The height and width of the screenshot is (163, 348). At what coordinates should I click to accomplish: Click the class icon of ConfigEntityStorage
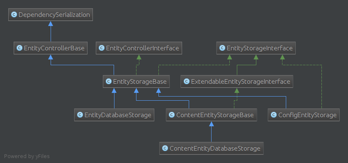[x=274, y=115]
